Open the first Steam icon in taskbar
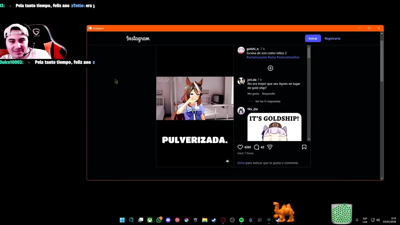 pyautogui.click(x=214, y=220)
